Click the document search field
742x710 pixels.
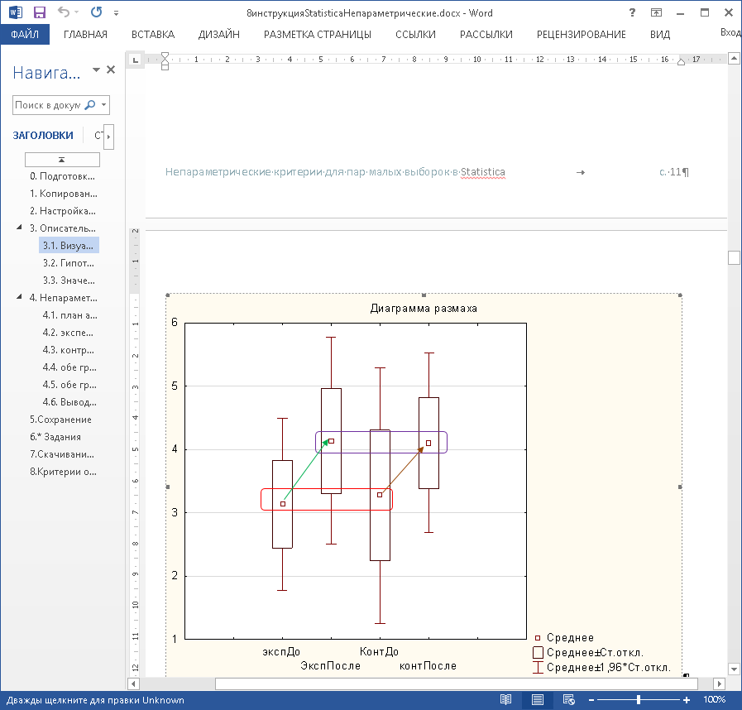click(48, 105)
